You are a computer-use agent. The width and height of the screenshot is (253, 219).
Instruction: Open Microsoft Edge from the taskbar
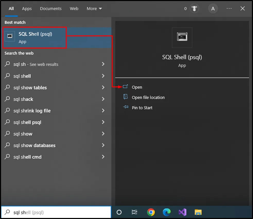(x=167, y=212)
